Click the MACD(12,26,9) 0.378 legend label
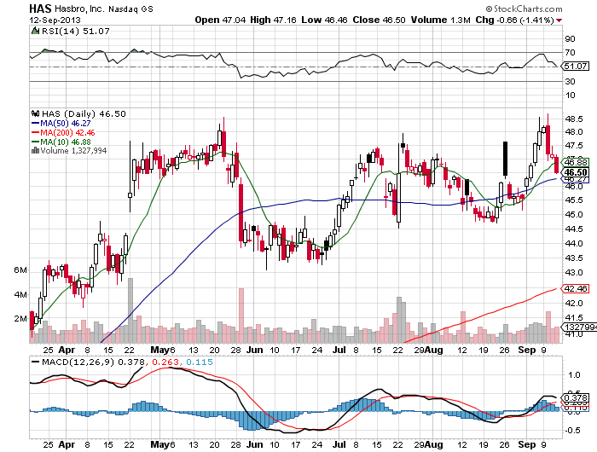This screenshot has height=452, width=597. click(x=93, y=362)
